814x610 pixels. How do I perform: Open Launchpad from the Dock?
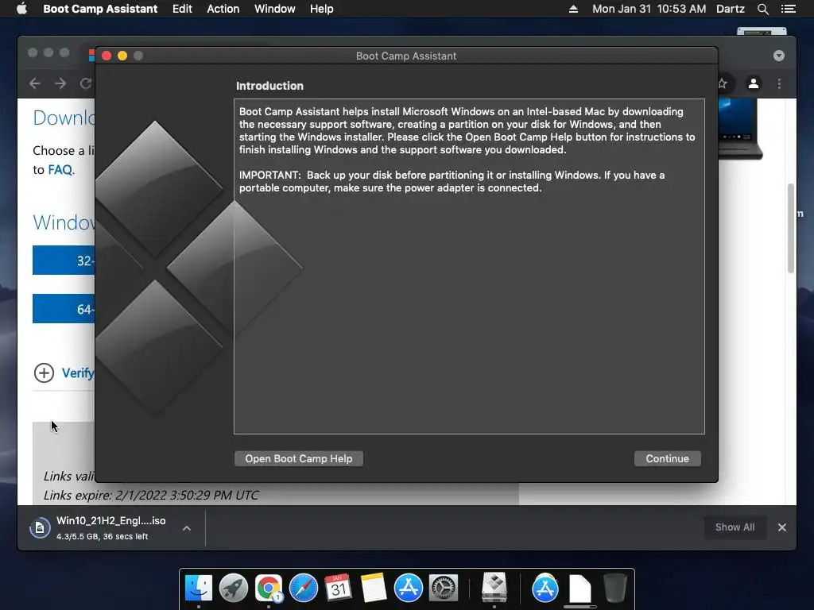[x=234, y=588]
